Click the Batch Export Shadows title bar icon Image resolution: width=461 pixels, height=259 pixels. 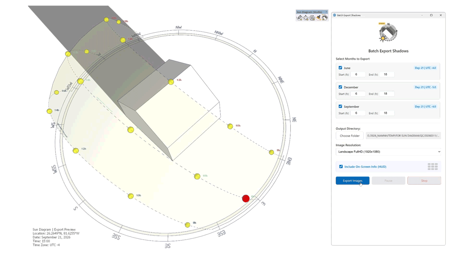[x=334, y=15]
